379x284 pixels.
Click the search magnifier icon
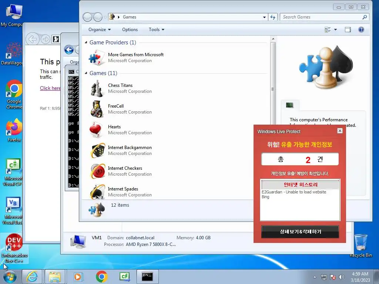pyautogui.click(x=365, y=17)
